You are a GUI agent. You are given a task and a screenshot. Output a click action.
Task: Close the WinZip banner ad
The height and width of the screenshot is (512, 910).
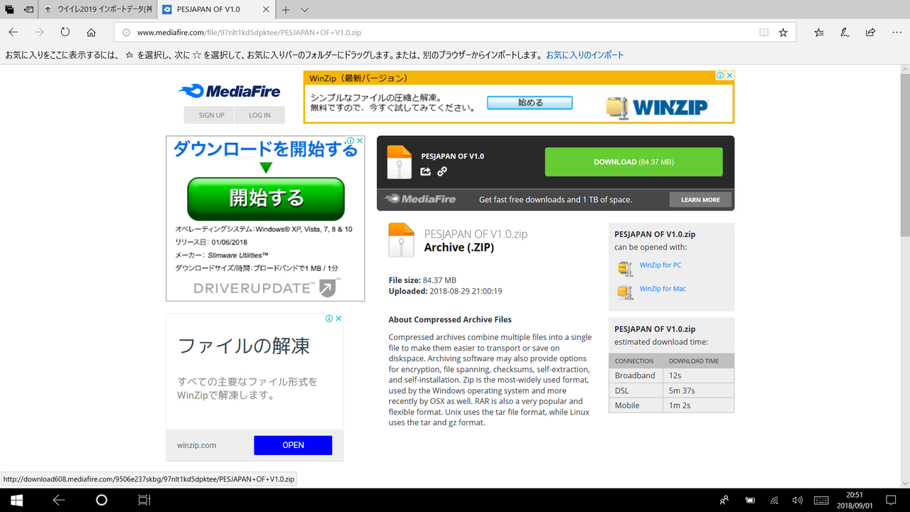click(x=729, y=75)
